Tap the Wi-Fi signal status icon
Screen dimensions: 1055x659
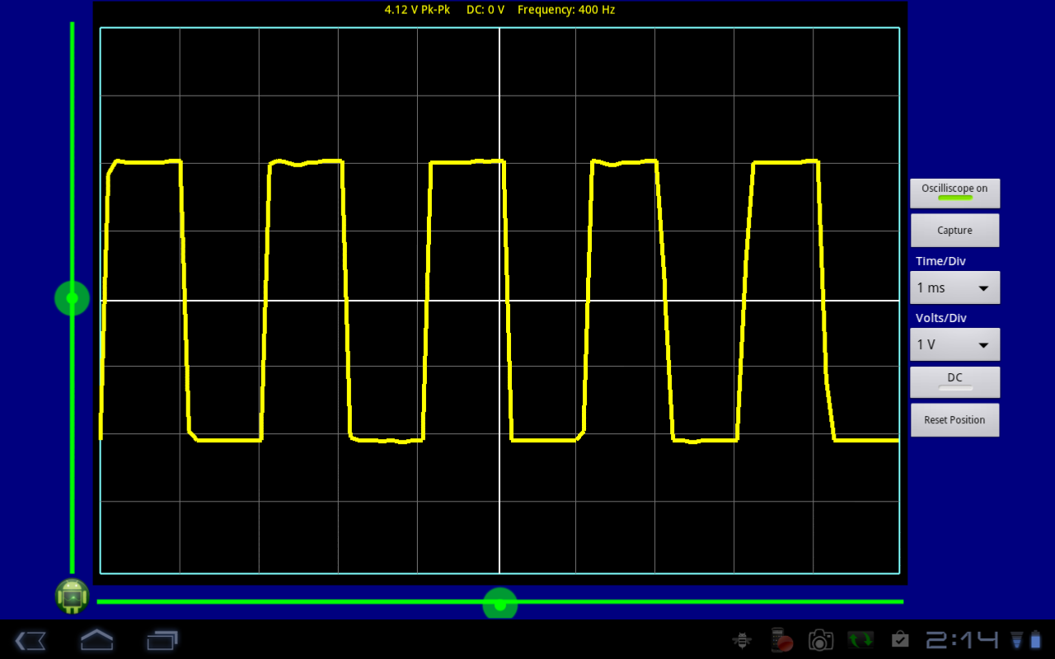pos(1019,639)
